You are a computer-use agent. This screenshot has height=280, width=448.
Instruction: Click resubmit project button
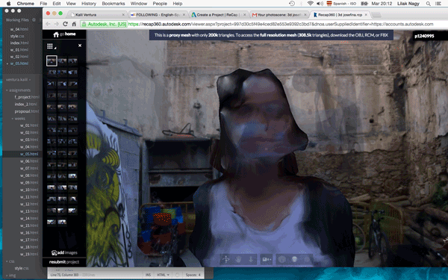point(64,262)
